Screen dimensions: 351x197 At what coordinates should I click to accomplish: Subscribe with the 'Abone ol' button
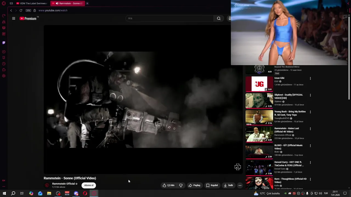[x=89, y=185]
